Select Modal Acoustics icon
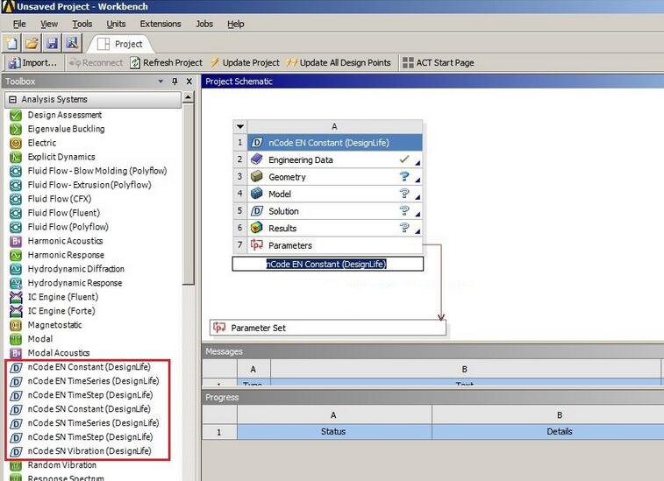The width and height of the screenshot is (664, 481). pyautogui.click(x=16, y=353)
